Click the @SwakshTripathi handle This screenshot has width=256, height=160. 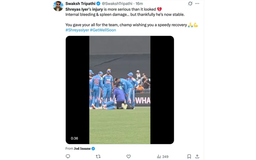tap(117, 4)
